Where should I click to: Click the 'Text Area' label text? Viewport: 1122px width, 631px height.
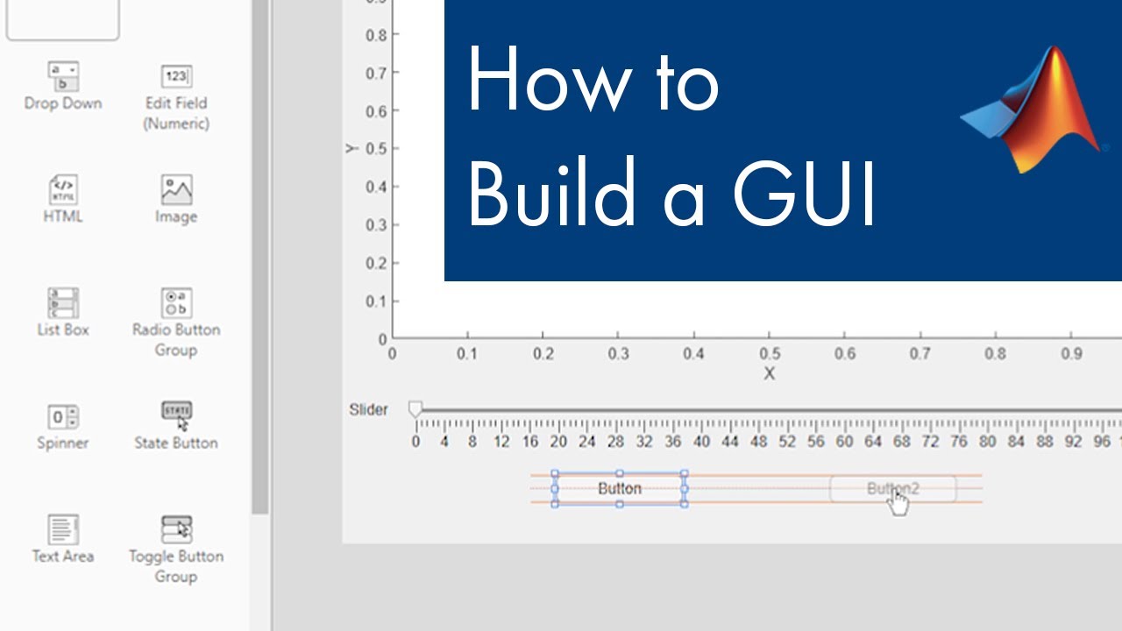63,556
